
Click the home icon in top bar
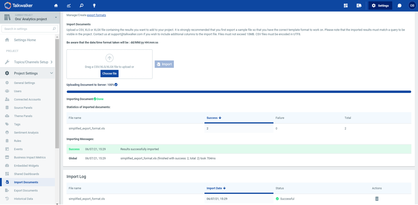56,6
